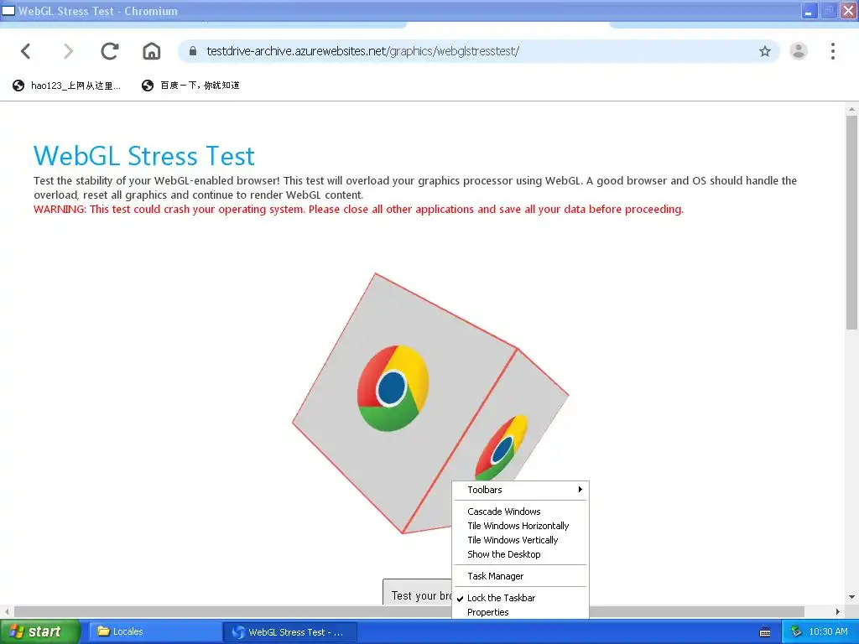Viewport: 859px width, 644px height.
Task: Open the Baidu bookmark
Action: pos(190,86)
